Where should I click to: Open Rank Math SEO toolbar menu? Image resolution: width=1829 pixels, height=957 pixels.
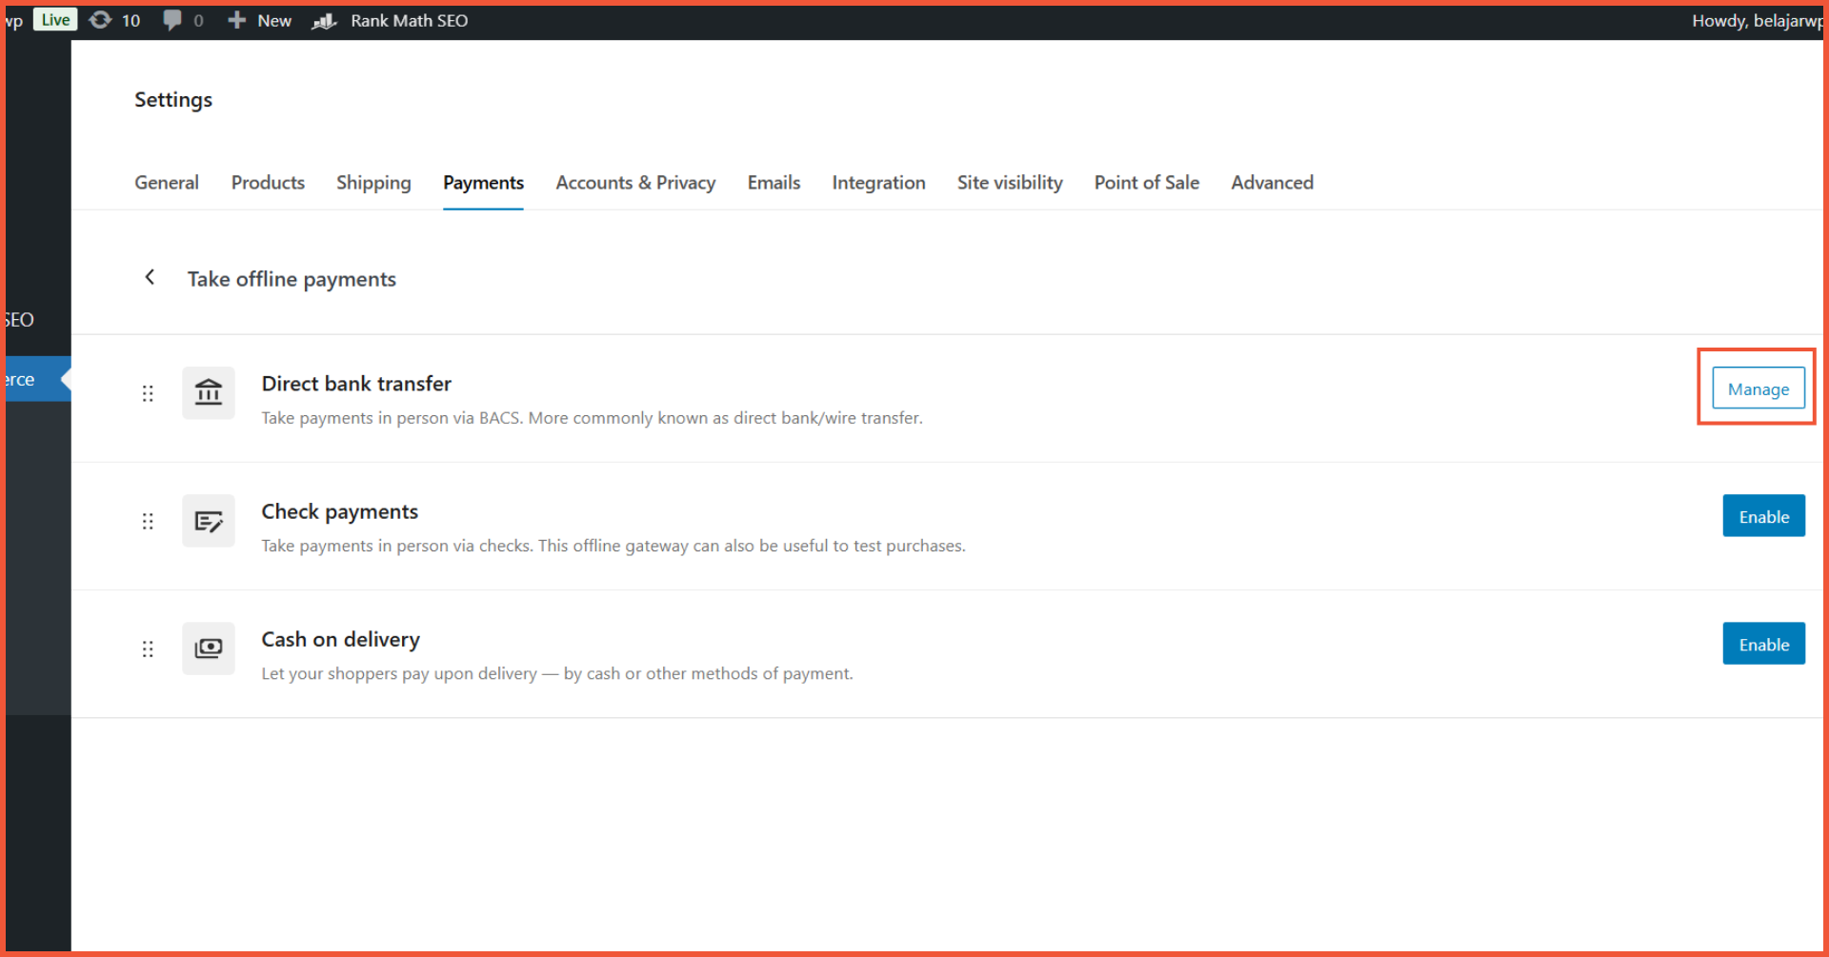pyautogui.click(x=391, y=20)
